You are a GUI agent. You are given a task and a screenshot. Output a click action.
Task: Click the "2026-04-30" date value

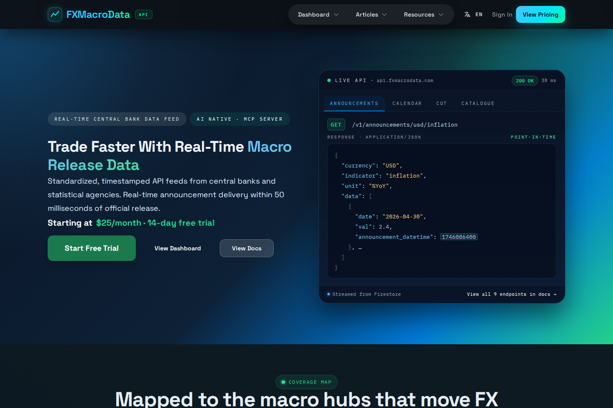click(403, 216)
